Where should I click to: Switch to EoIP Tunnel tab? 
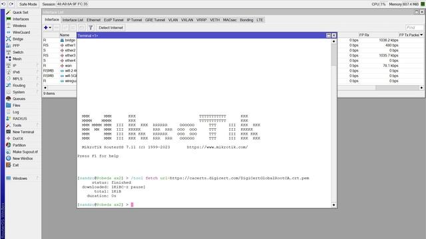click(114, 20)
